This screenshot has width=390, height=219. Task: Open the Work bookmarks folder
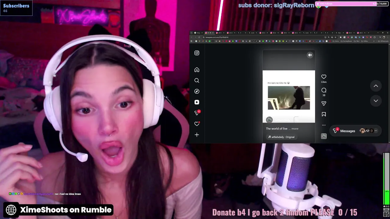click(x=357, y=41)
